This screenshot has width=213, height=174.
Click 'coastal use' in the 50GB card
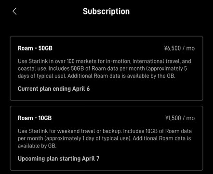[x=32, y=69]
